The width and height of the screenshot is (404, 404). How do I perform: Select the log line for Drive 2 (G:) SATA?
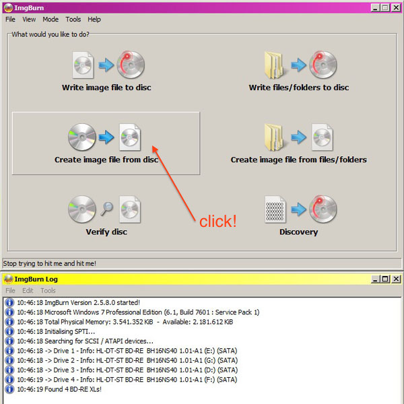pos(127,360)
